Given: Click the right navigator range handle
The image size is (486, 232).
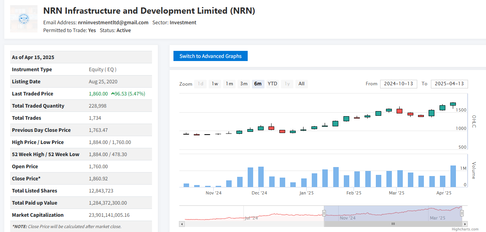Looking at the screenshot, I should click(x=462, y=213).
